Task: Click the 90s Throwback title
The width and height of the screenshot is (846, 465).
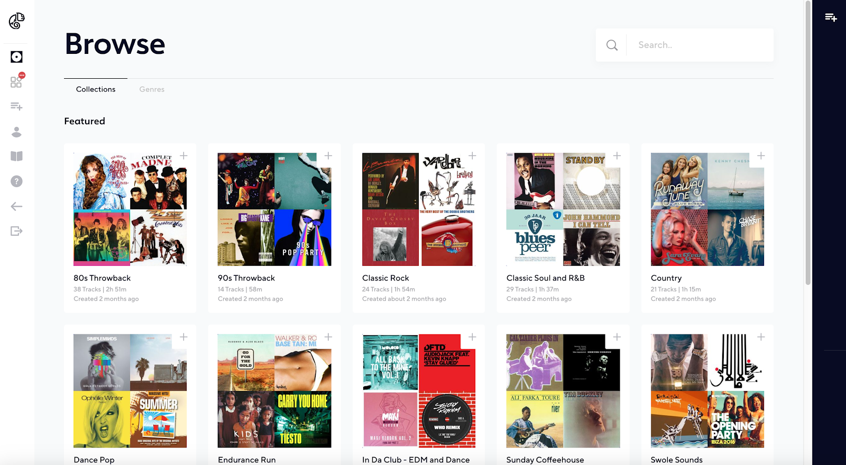Action: 246,278
